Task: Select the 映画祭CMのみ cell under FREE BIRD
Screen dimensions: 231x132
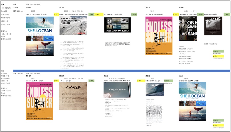Action: [x=168, y=83]
